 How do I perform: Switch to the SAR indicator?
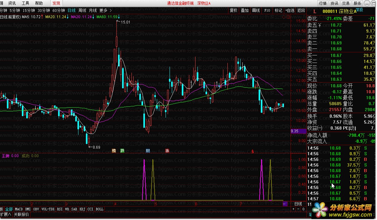pos(74,209)
